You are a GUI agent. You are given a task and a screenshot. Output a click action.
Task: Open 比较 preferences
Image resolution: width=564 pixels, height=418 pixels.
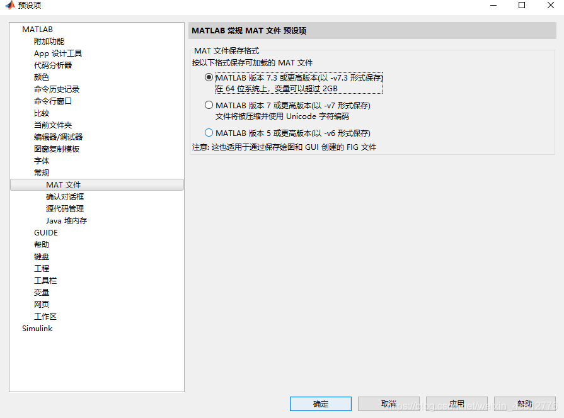point(42,113)
